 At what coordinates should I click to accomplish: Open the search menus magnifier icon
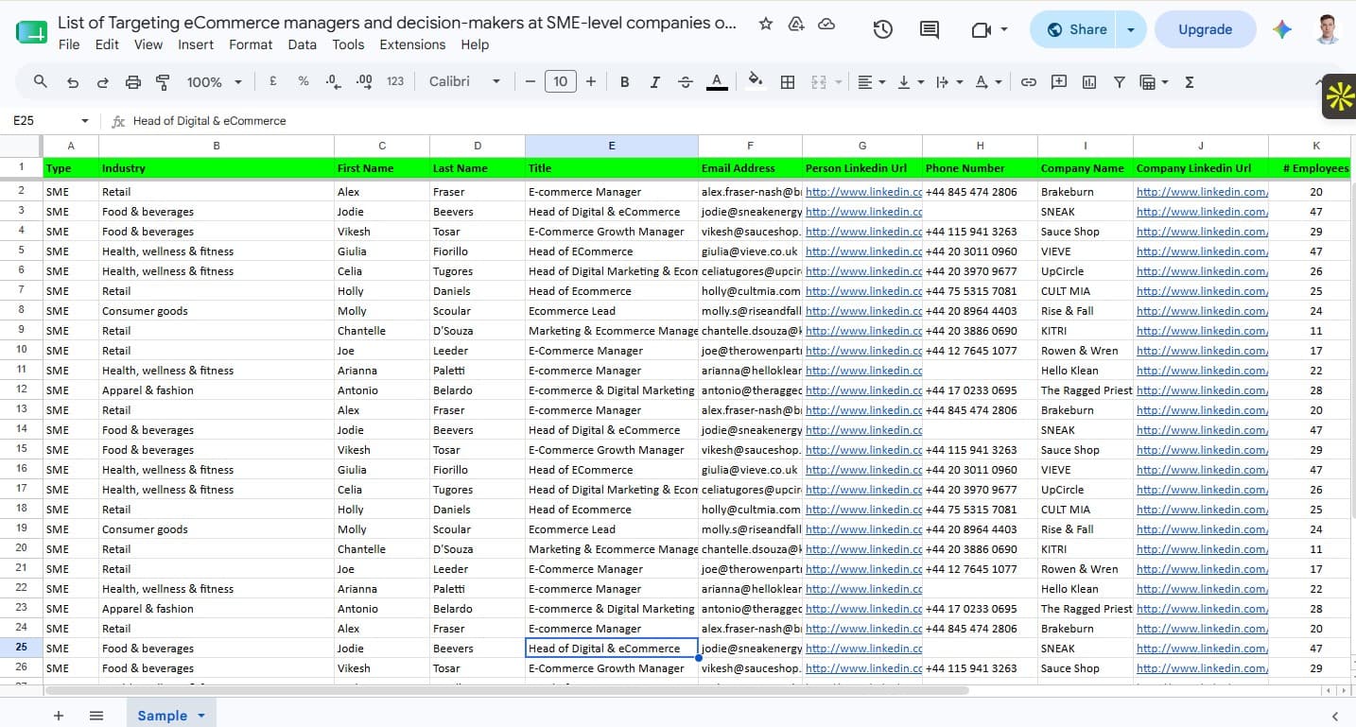[x=40, y=82]
